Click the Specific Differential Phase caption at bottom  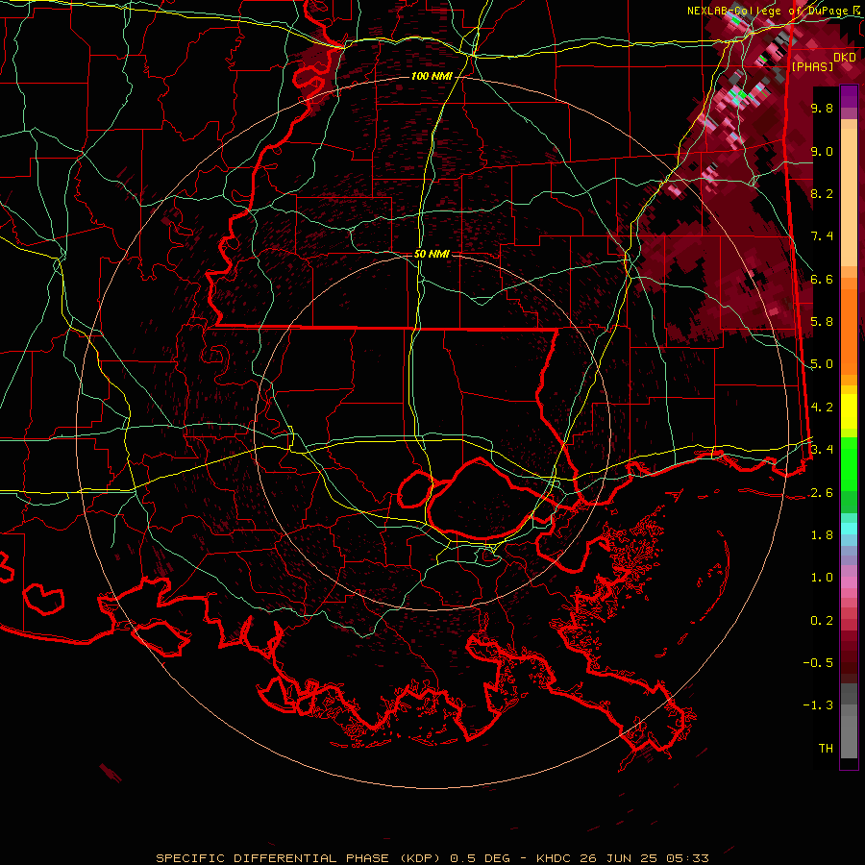click(432, 858)
